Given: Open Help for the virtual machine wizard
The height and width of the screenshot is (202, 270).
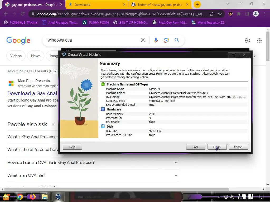Looking at the screenshot, I should point(72,147).
